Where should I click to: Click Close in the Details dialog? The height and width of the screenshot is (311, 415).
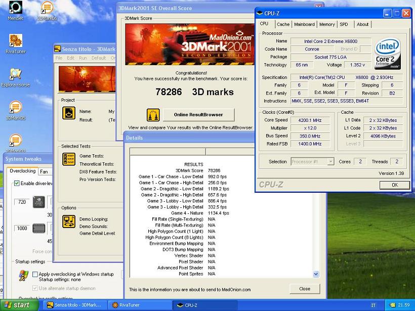coord(305,289)
